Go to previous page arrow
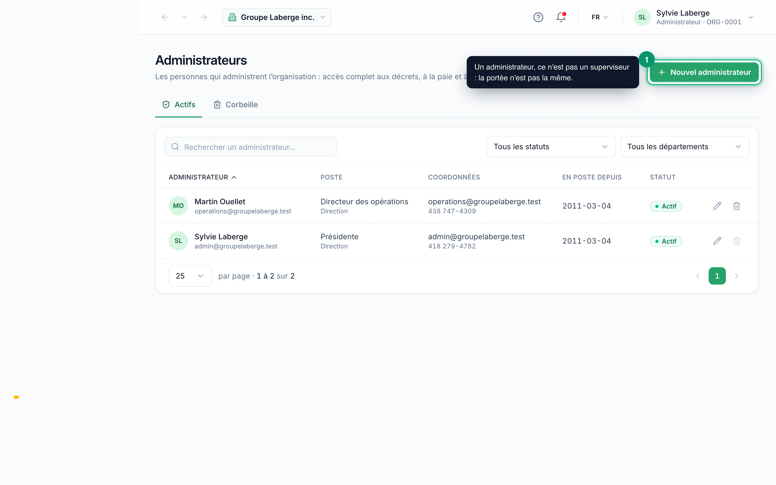This screenshot has height=485, width=776. tap(698, 276)
